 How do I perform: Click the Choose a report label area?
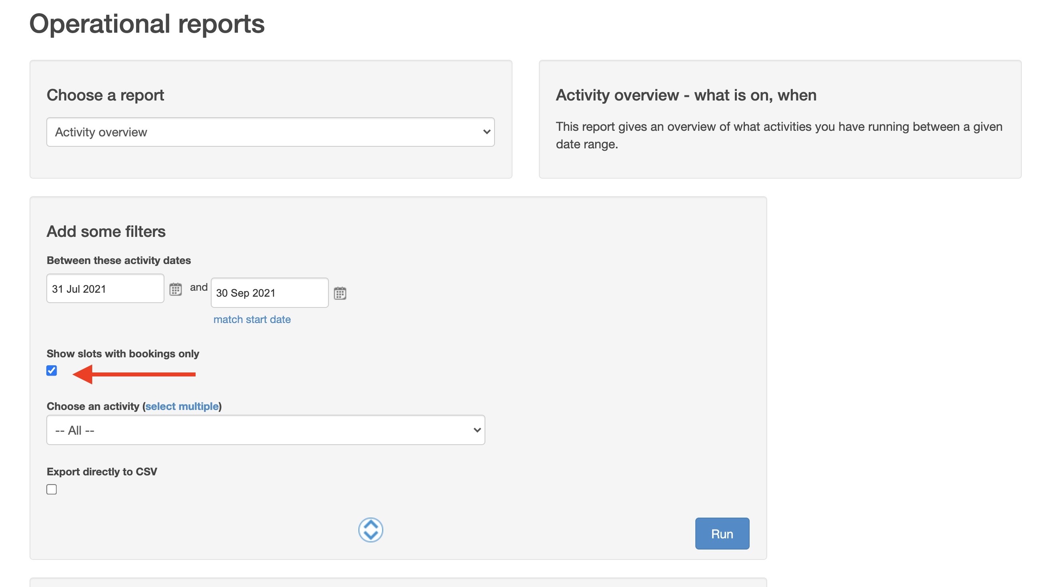pos(105,95)
